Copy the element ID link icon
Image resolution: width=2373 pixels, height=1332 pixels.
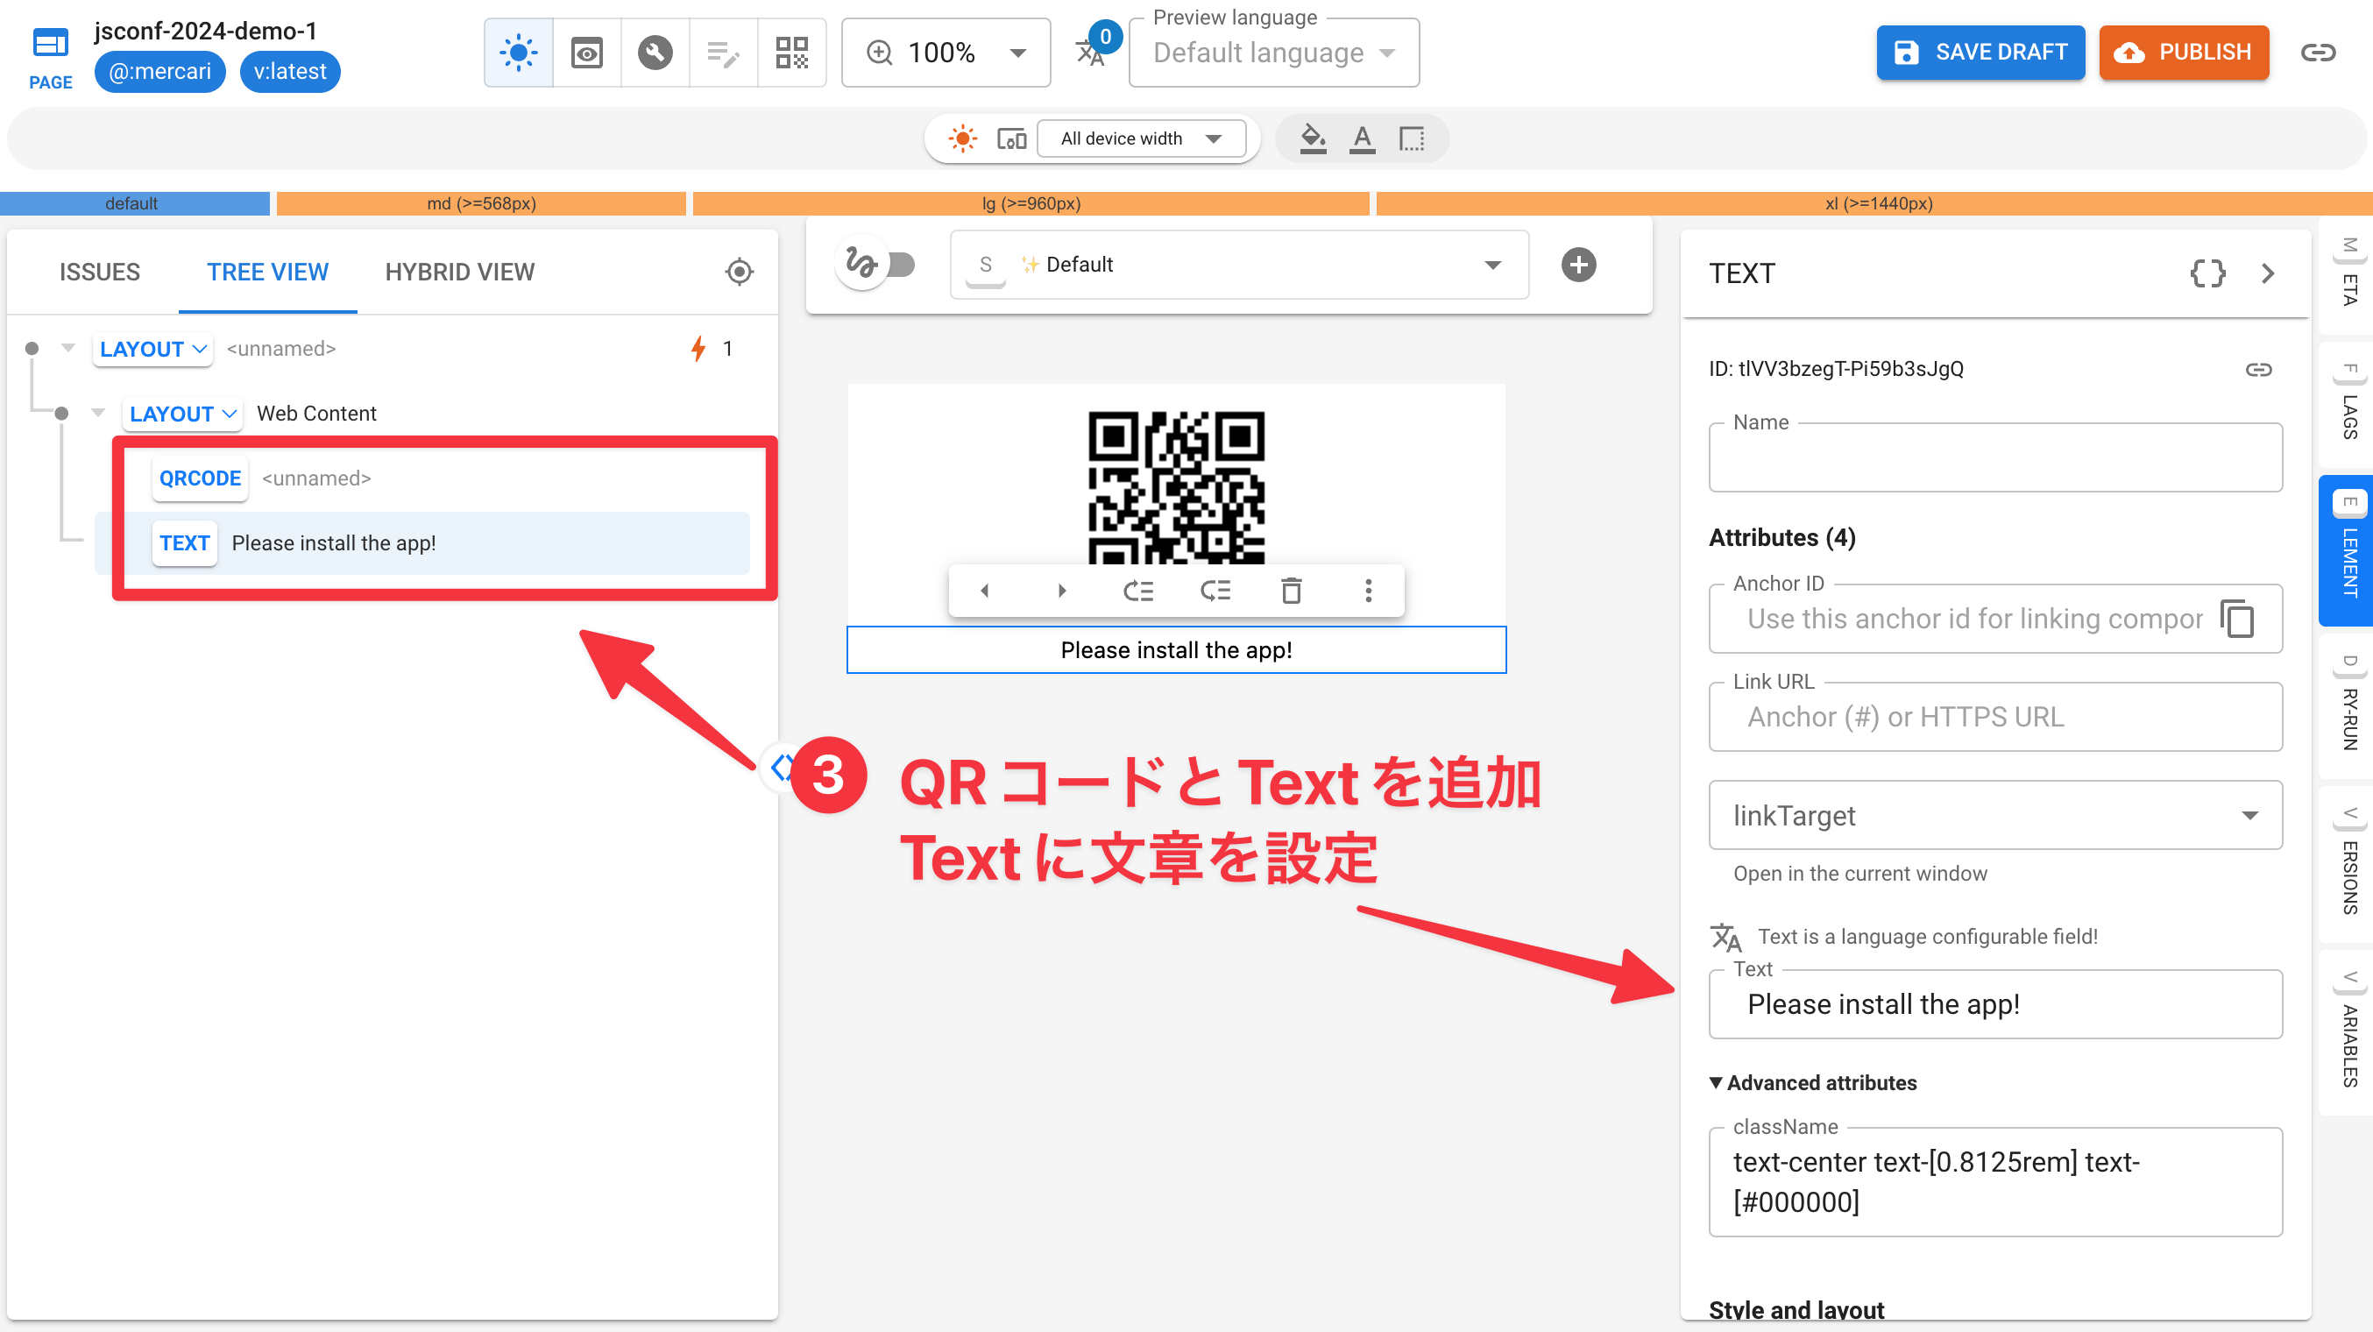[x=2258, y=370]
